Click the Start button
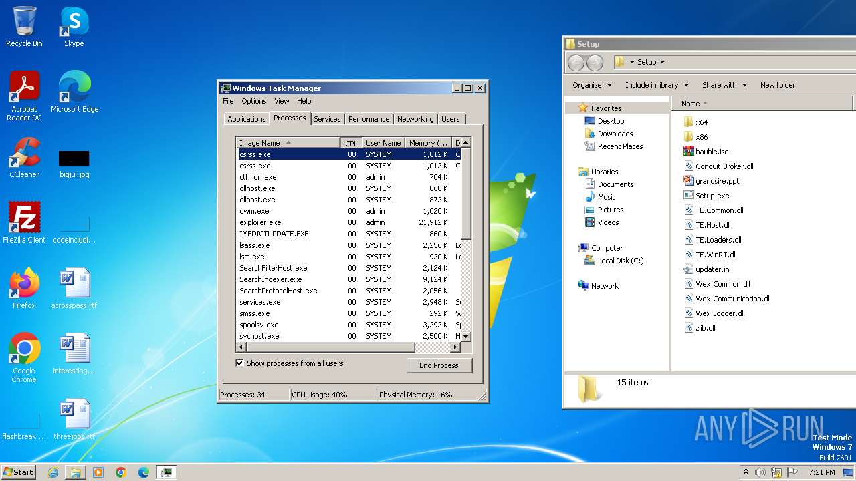856x481 pixels. click(x=19, y=472)
